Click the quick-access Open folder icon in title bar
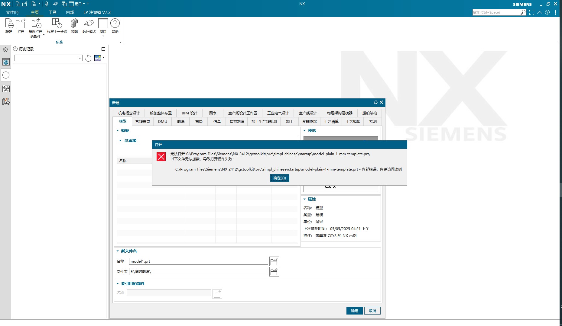The width and height of the screenshot is (562, 326). [x=25, y=4]
